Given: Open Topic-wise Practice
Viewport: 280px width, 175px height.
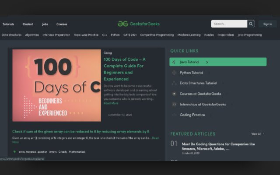Looking at the screenshot, I should 86,35.
